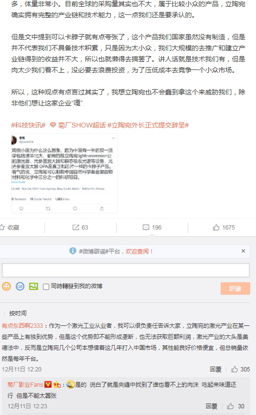Focus the comment text input box

(x=126, y=270)
